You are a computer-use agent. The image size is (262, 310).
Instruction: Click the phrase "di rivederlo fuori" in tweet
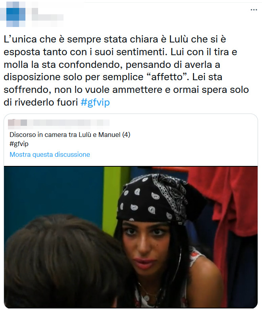click(40, 102)
